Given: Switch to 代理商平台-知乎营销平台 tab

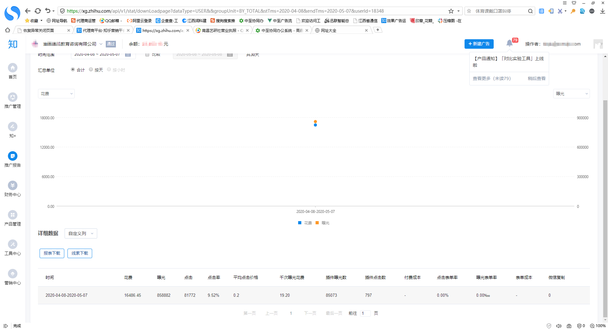Looking at the screenshot, I should pyautogui.click(x=103, y=30).
